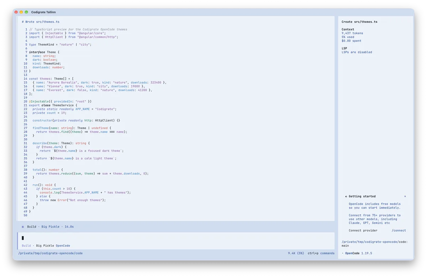427x277 pixels.
Task: Click the ctrl+p commands hint
Action: pyautogui.click(x=321, y=253)
